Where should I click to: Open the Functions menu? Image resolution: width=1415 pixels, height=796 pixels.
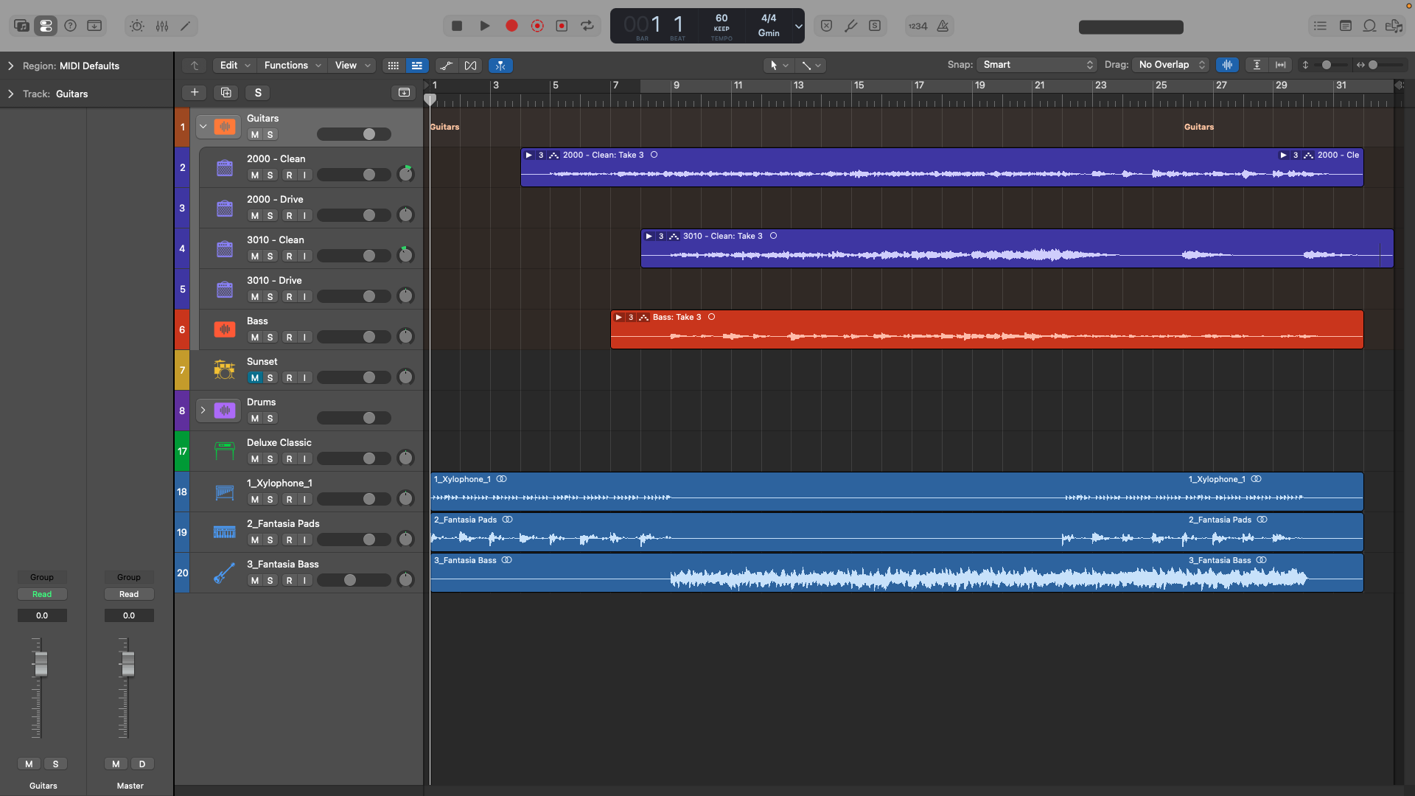click(x=293, y=66)
